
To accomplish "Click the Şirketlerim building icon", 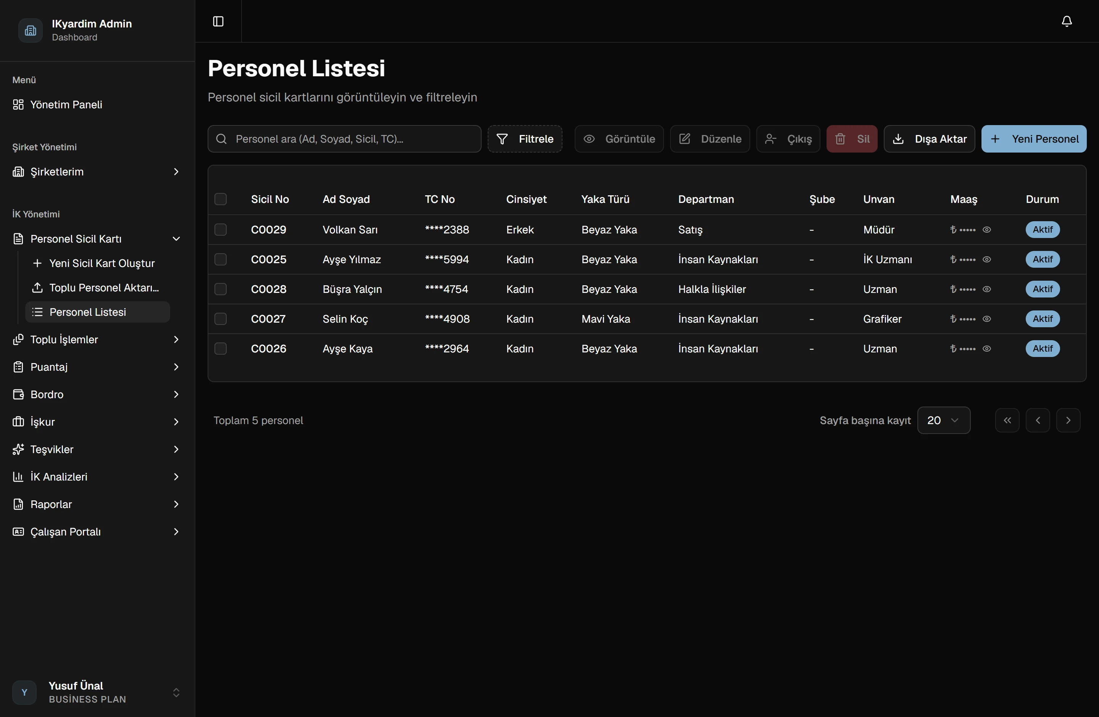I will tap(18, 172).
